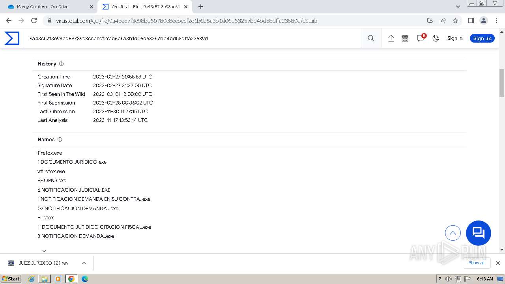This screenshot has height=284, width=505.
Task: Open the apps grid icon
Action: coord(405,38)
